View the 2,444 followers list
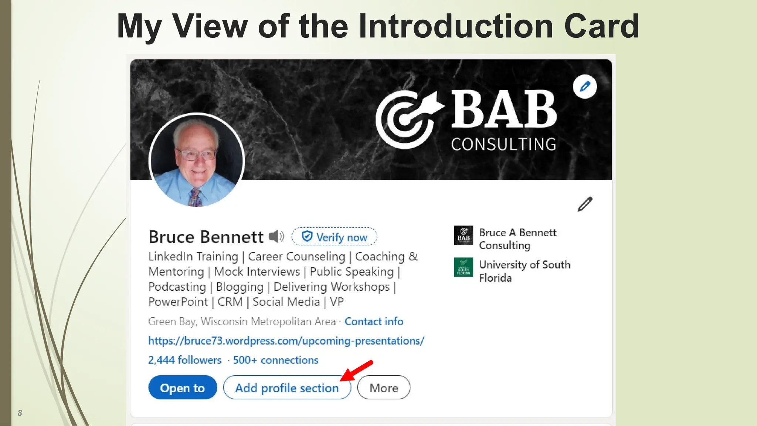This screenshot has width=757, height=426. 185,360
